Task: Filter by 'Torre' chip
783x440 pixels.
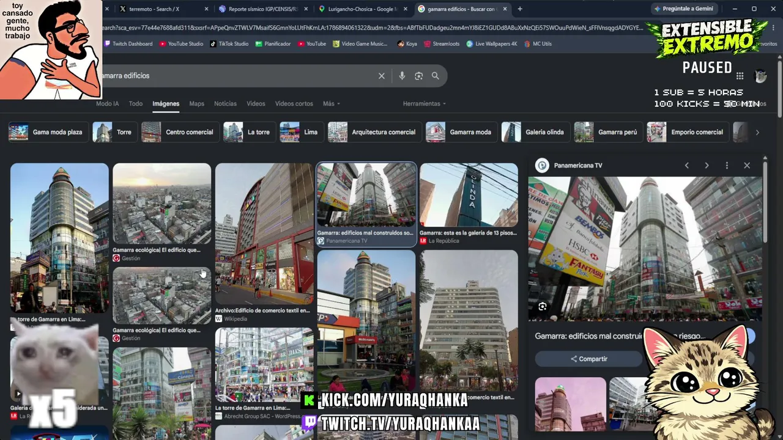Action: 114,132
